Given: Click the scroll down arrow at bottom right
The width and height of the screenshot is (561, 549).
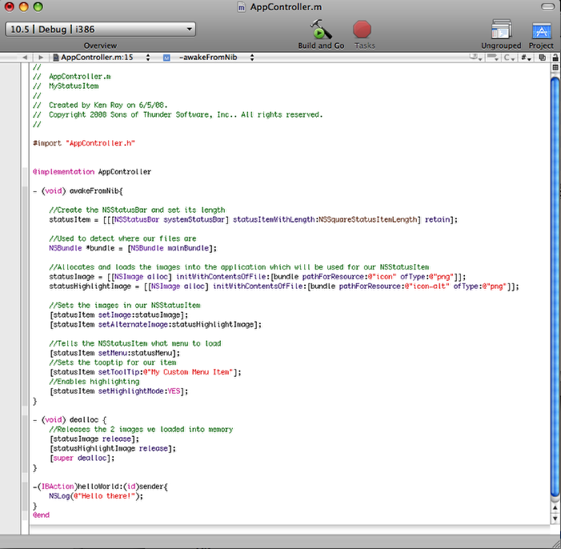Looking at the screenshot, I should 555,519.
